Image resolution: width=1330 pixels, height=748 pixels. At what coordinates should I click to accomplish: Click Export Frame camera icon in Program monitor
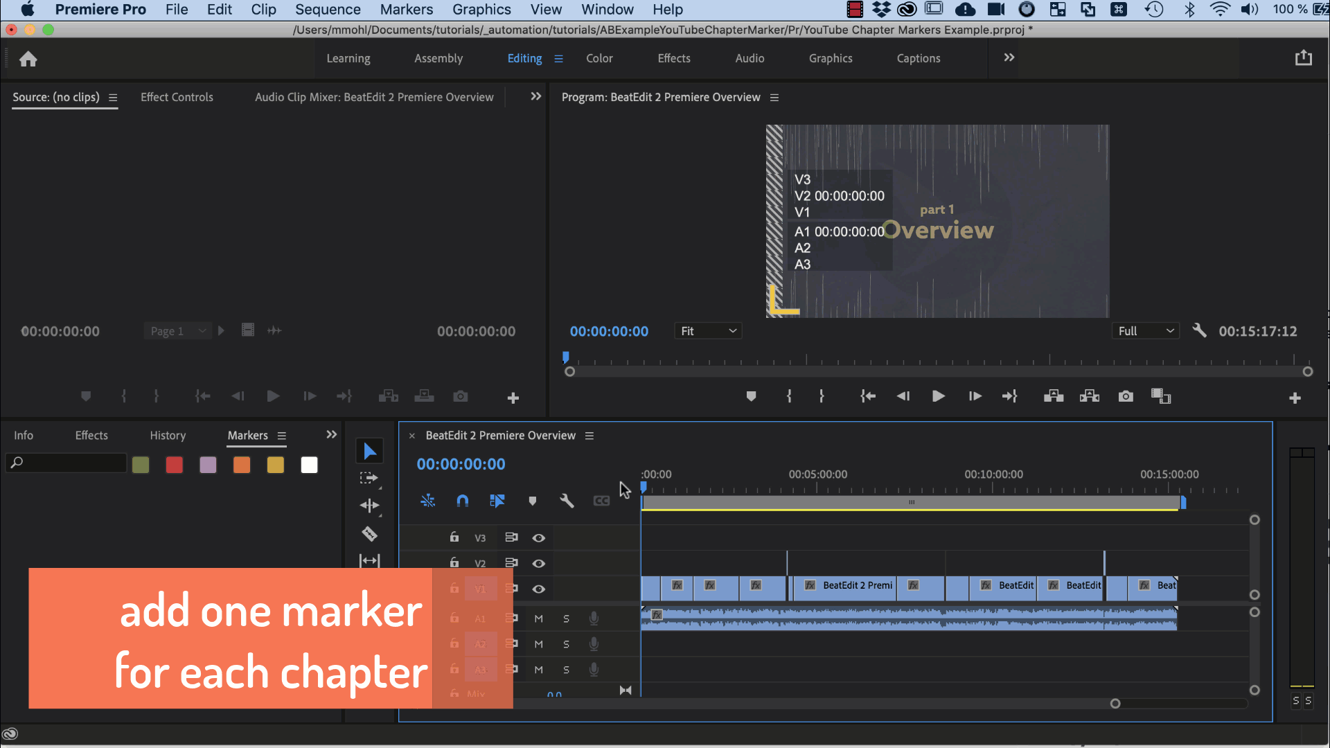click(x=1126, y=396)
